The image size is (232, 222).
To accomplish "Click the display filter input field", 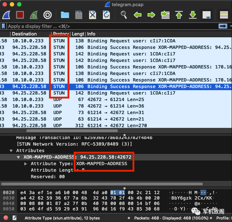I will coord(113,26).
